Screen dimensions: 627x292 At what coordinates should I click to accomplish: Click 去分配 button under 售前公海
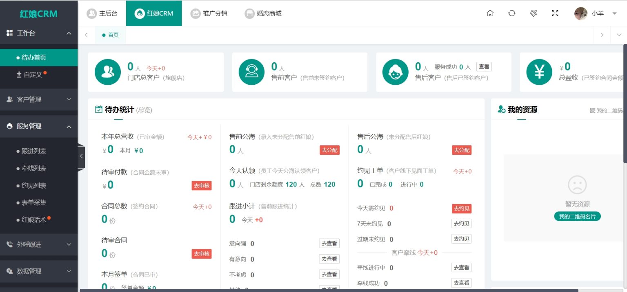tap(329, 150)
